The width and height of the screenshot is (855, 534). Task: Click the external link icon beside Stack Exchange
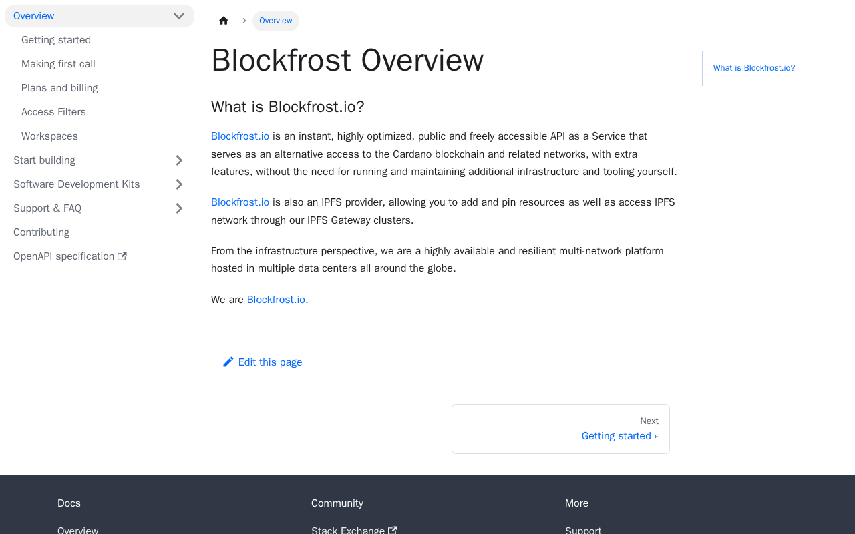[393, 530]
